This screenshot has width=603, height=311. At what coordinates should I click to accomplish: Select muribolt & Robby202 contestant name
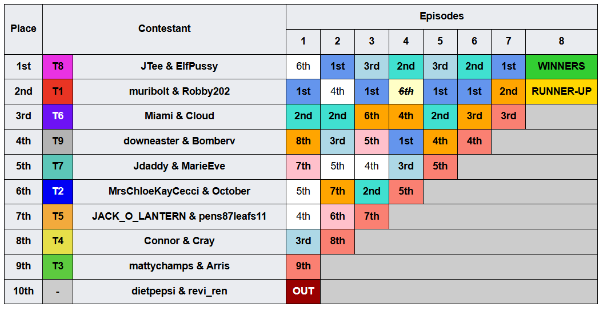coord(179,91)
